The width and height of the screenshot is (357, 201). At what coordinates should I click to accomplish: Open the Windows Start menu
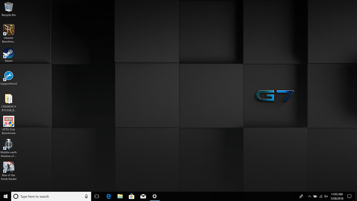click(x=5, y=196)
